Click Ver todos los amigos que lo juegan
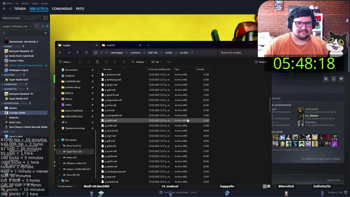 tap(320, 159)
